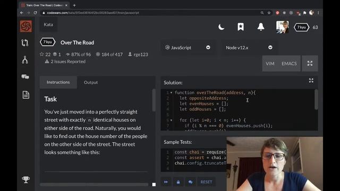Open the Chrome three-dot menu
The height and width of the screenshot is (191, 340).
[318, 13]
